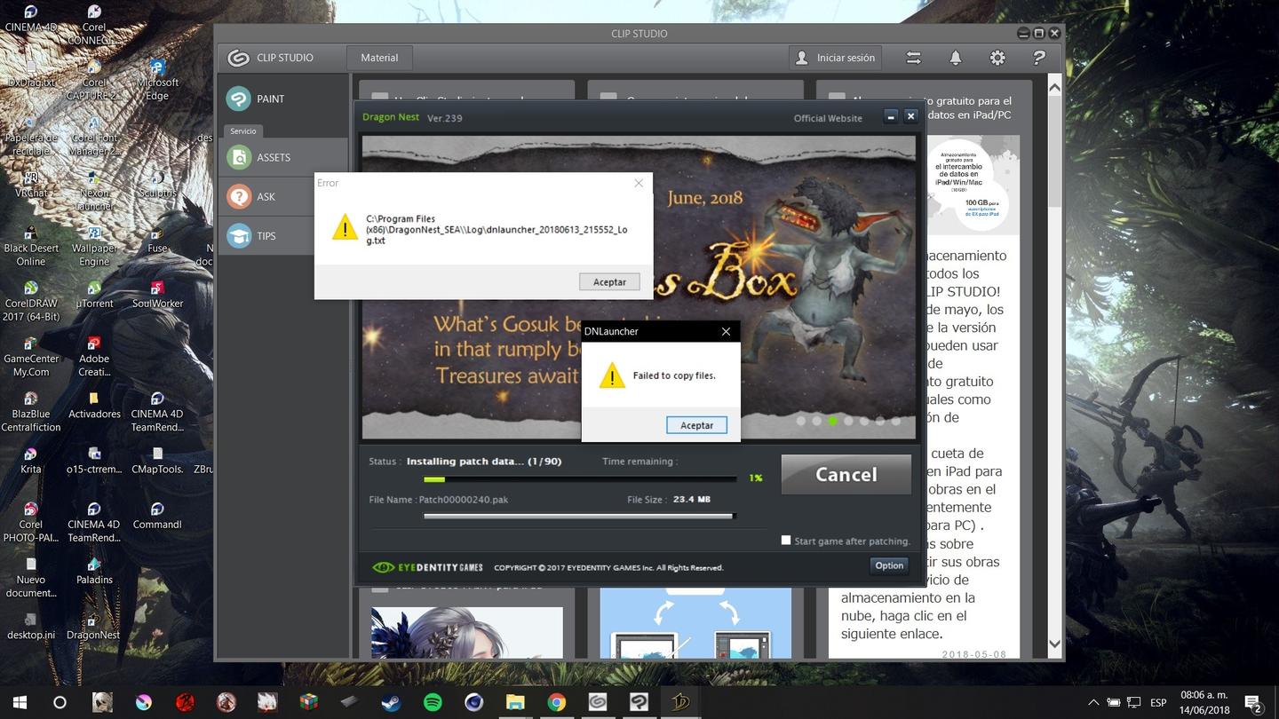Select the BlazBlue Centralfiction desktop icon
This screenshot has width=1279, height=719.
(31, 410)
